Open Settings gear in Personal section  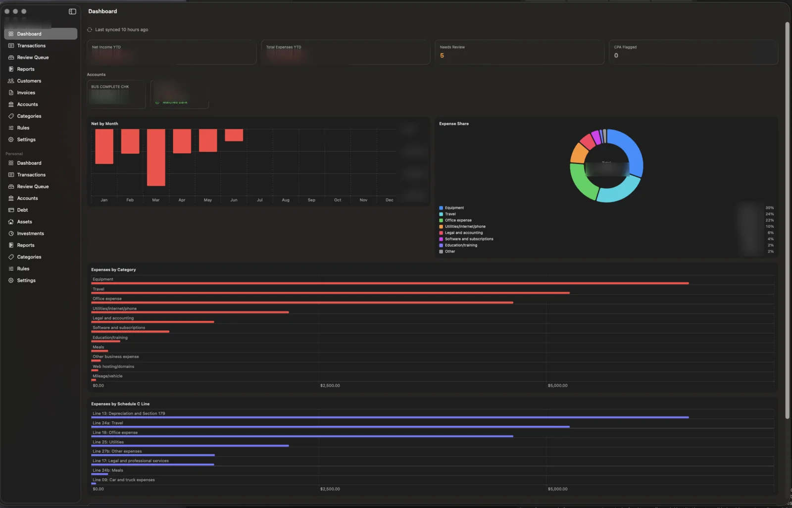click(11, 280)
